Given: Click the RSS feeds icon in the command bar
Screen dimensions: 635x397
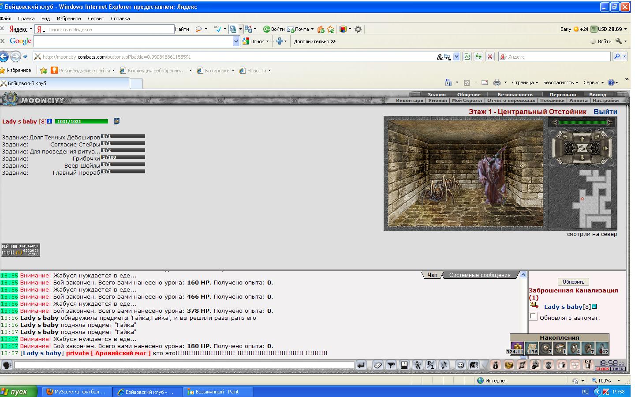Looking at the screenshot, I should [467, 82].
